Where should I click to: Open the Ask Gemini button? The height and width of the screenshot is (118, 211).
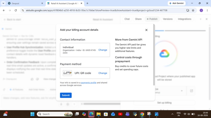176,3
